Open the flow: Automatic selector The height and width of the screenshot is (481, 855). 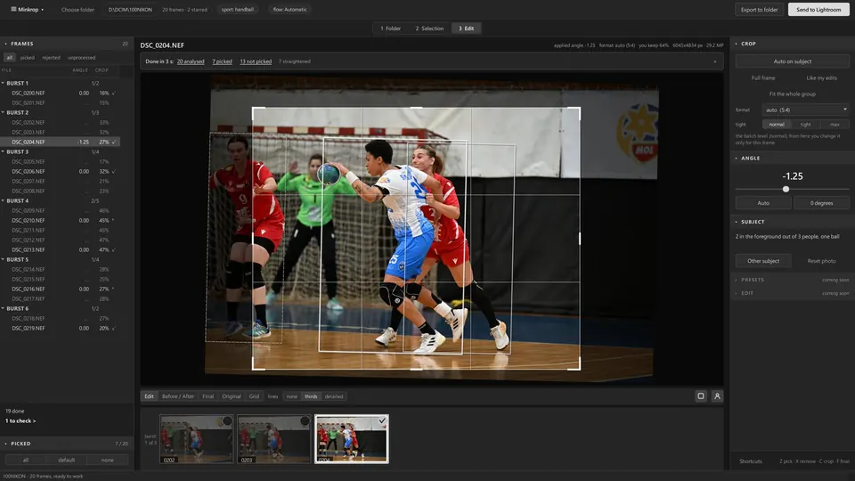tap(289, 9)
